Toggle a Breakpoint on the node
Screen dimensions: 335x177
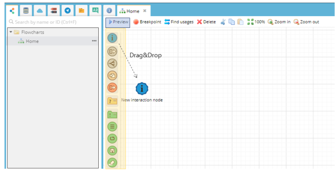147,22
